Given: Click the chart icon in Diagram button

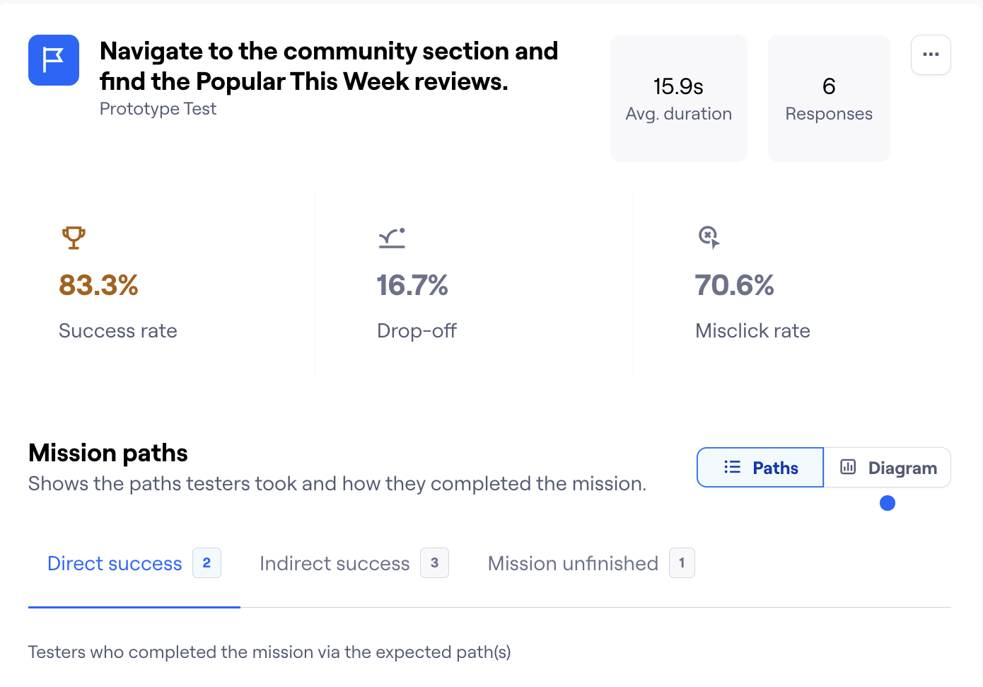Looking at the screenshot, I should click(848, 467).
